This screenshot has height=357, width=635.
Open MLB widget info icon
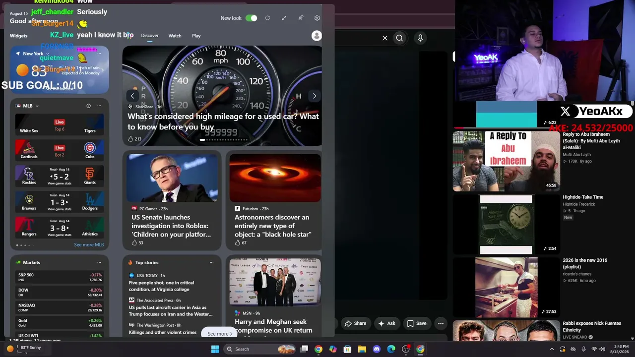point(88,106)
